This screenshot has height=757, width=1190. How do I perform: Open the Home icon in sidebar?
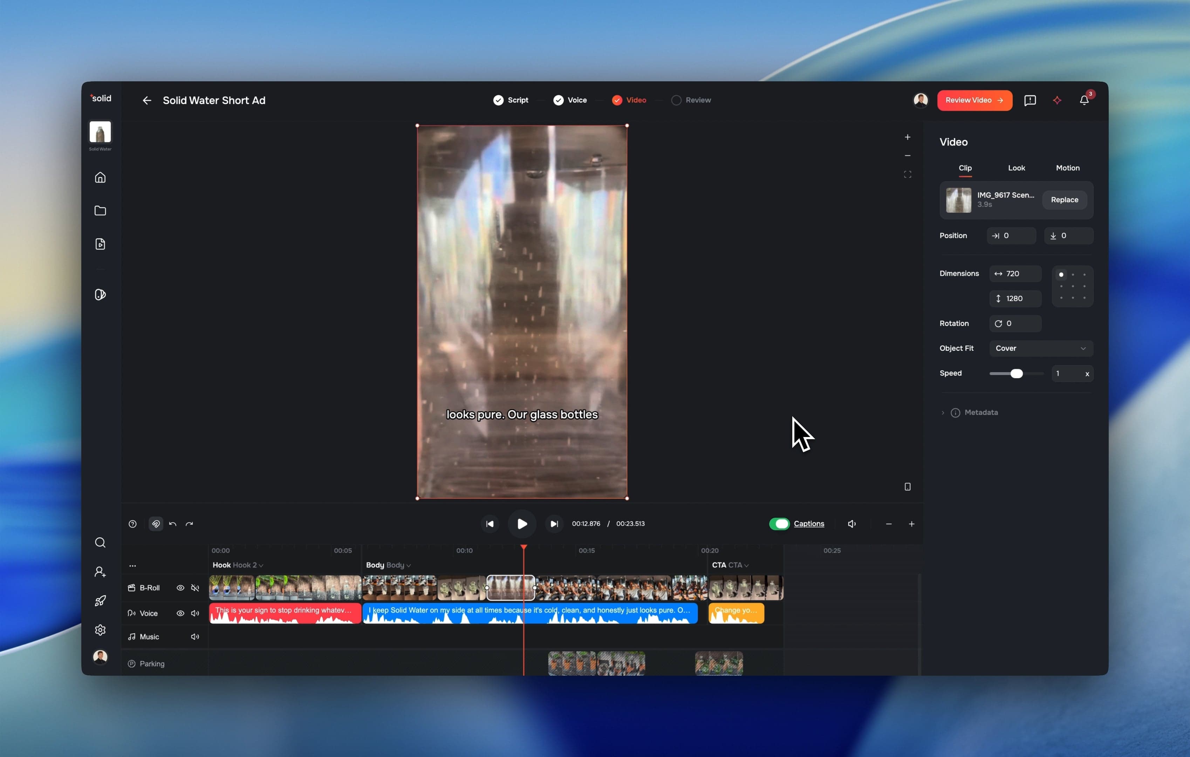[x=100, y=177]
